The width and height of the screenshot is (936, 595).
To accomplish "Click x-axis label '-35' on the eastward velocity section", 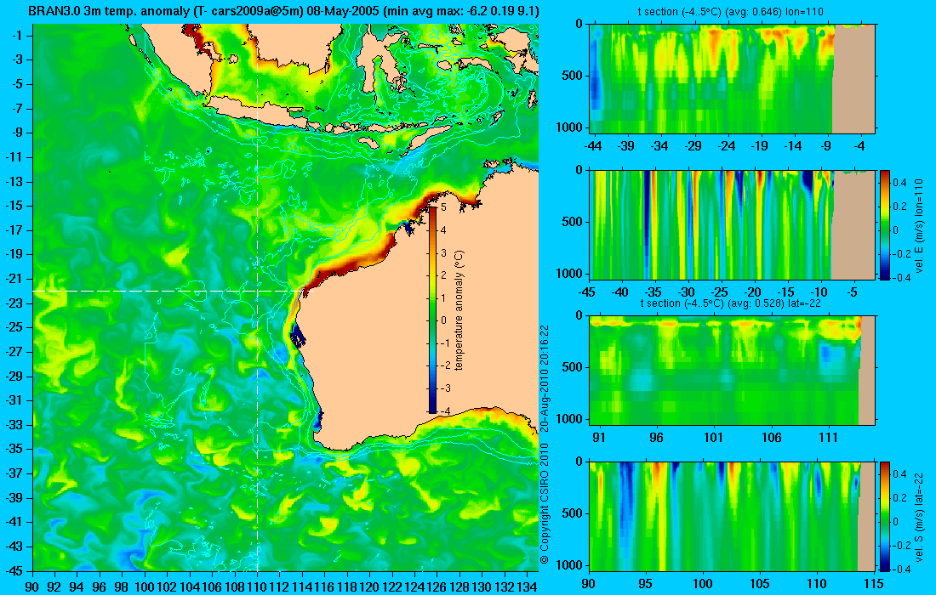I will pyautogui.click(x=653, y=292).
